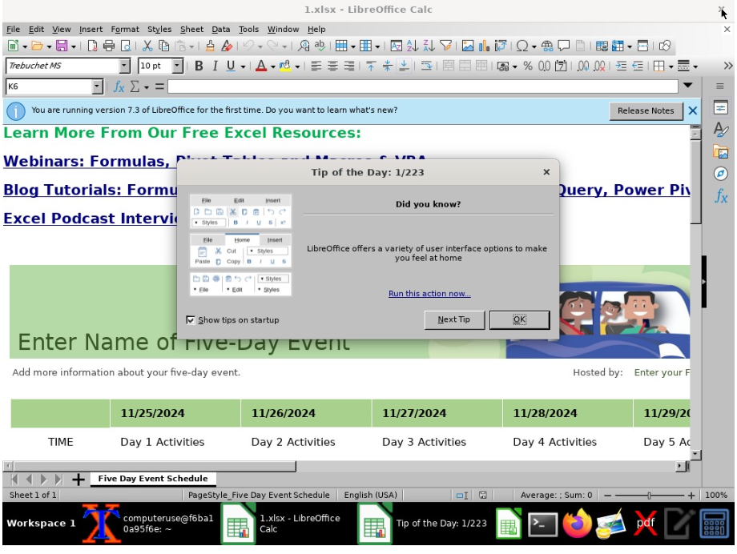Click the add new sheet plus icon
The width and height of the screenshot is (737, 554).
[79, 480]
